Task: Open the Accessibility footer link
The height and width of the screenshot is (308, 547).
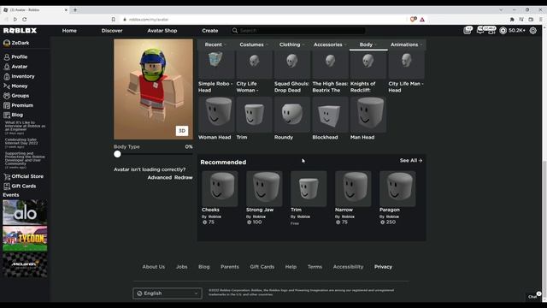Action: (x=348, y=267)
